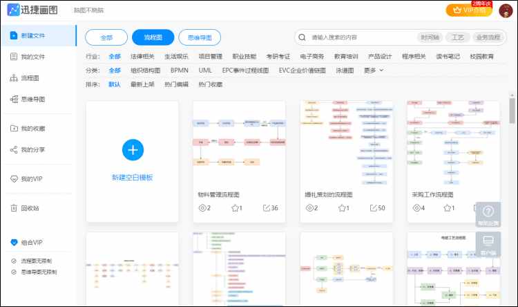Filter category by EVC企业价值链图
518x307 pixels.
tap(303, 71)
